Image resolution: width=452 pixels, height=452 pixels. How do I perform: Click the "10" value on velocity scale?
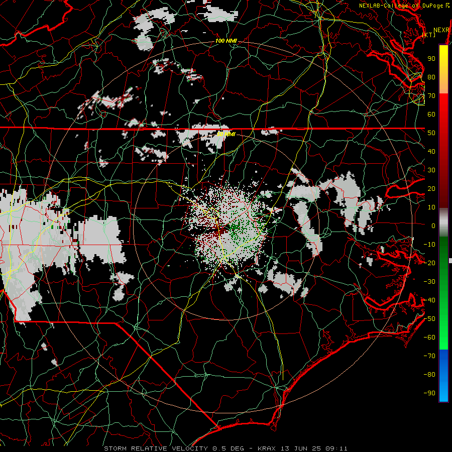click(x=431, y=207)
